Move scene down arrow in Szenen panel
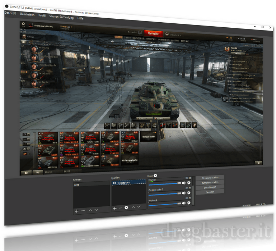 pos(96,210)
